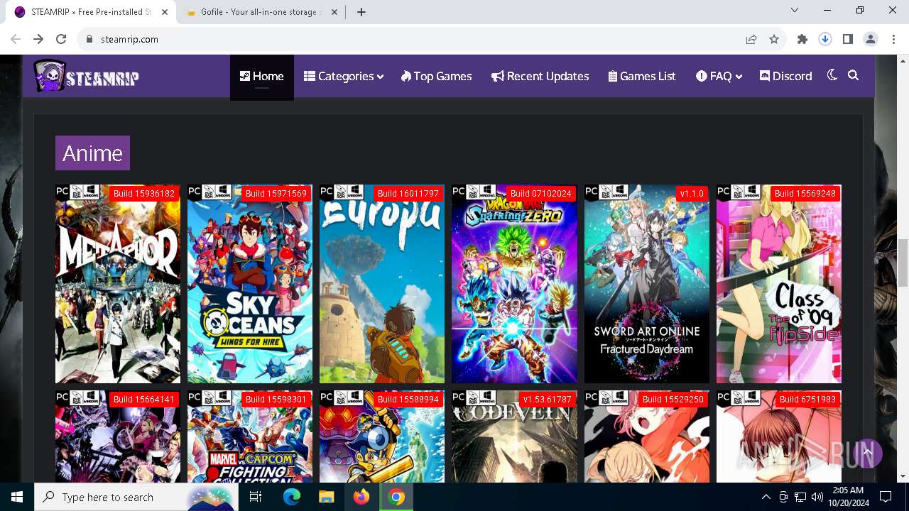The image size is (909, 511).
Task: Click the Build 15588994 badge
Action: click(x=408, y=400)
